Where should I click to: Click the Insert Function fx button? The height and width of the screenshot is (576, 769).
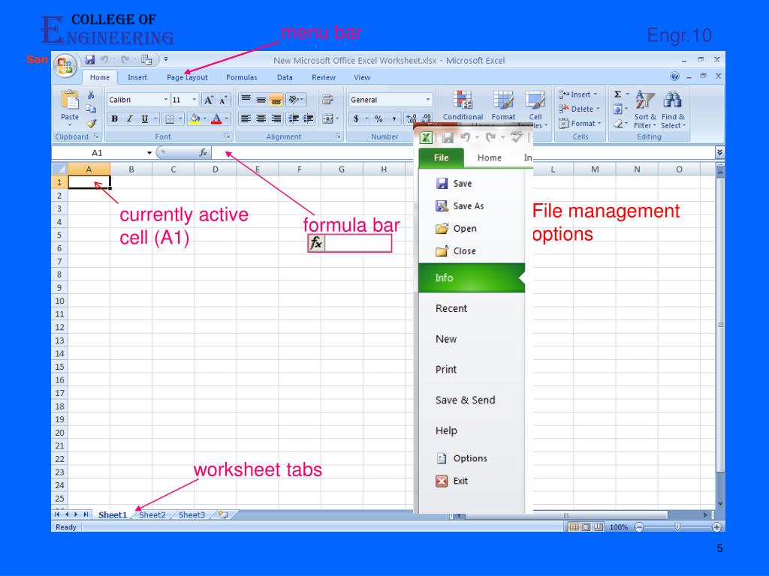tap(203, 153)
